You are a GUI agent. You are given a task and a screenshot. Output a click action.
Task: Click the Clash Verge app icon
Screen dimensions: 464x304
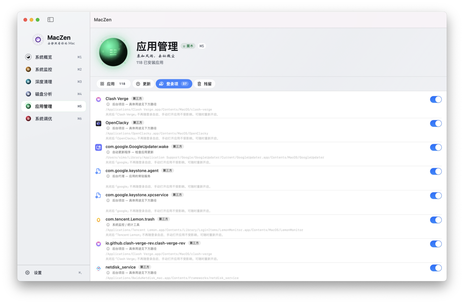98,99
